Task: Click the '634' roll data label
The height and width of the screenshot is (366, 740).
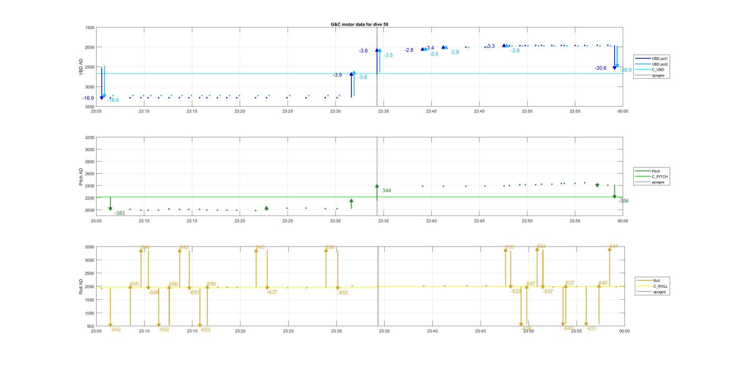Action: coord(542,246)
